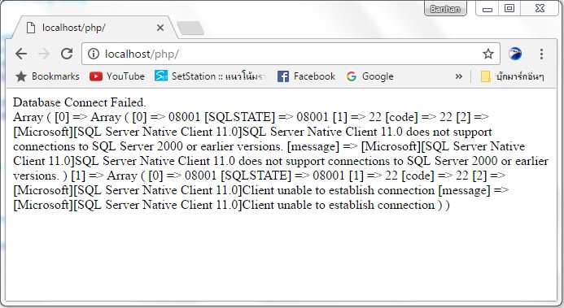Click the 'Database Connect Failed.' text

click(80, 102)
